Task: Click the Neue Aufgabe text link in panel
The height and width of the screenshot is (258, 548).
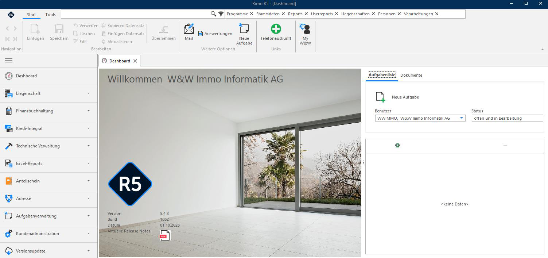Action: (405, 97)
